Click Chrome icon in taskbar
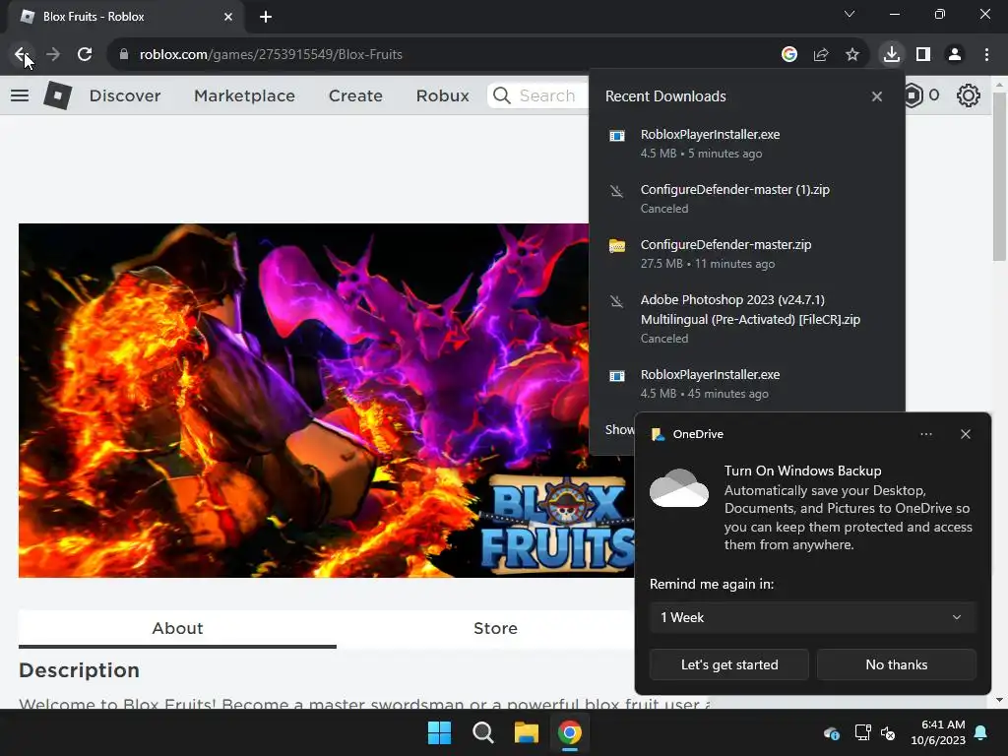This screenshot has height=756, width=1008. 570,732
